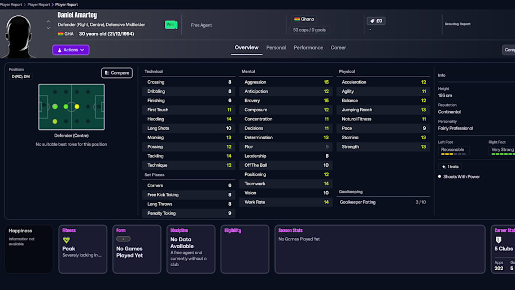515x290 pixels.
Task: Open the Scouting Report section
Action: pos(457,24)
